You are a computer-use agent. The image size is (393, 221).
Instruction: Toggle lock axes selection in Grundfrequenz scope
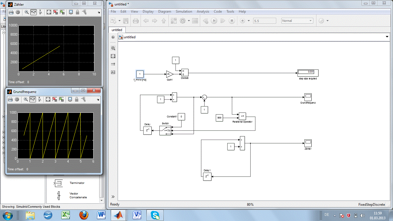pos(77,99)
